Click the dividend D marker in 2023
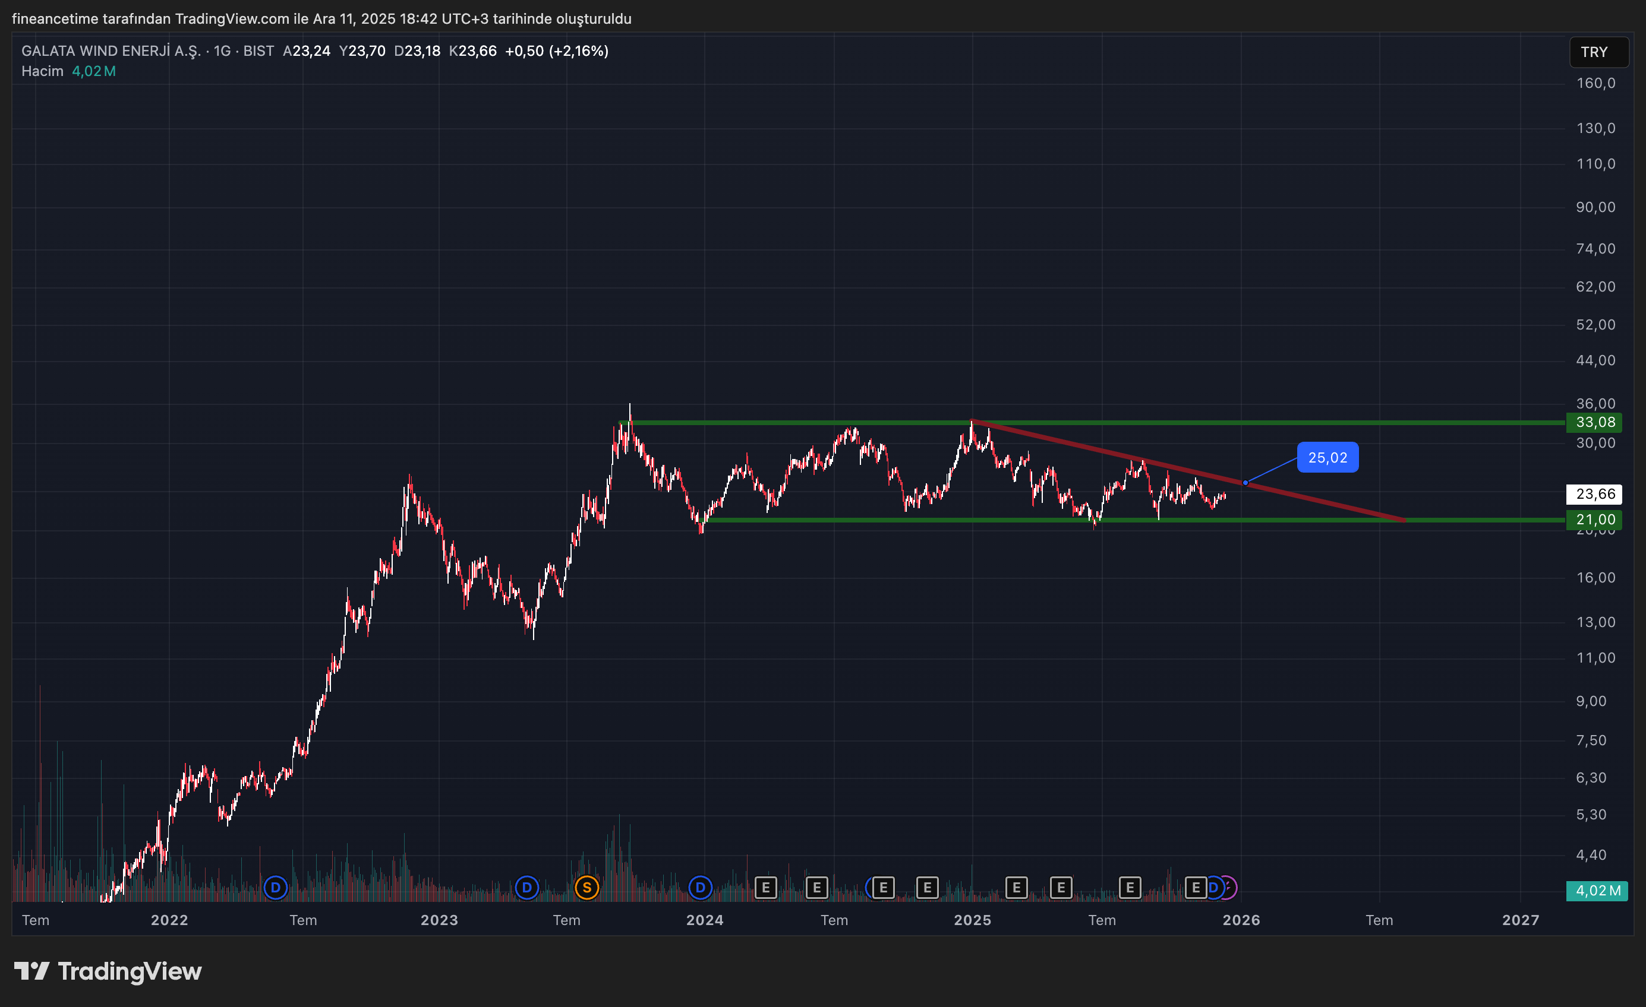The height and width of the screenshot is (1007, 1646). [x=526, y=888]
